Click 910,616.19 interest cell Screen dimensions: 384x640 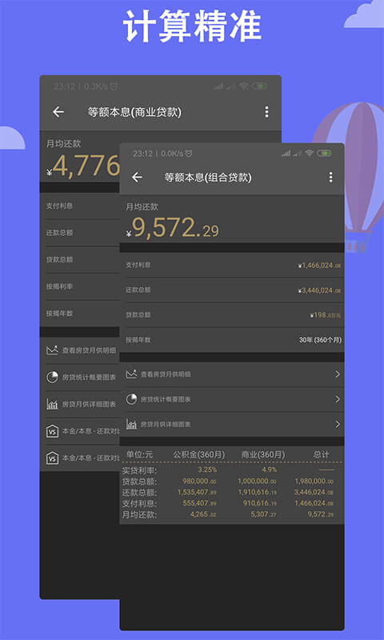261,503
